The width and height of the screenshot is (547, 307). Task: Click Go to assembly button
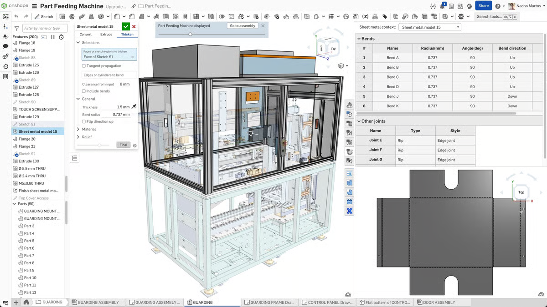tap(243, 26)
